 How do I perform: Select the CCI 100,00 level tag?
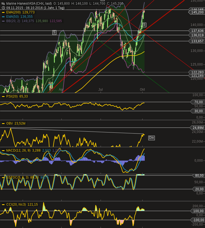(x=198, y=211)
